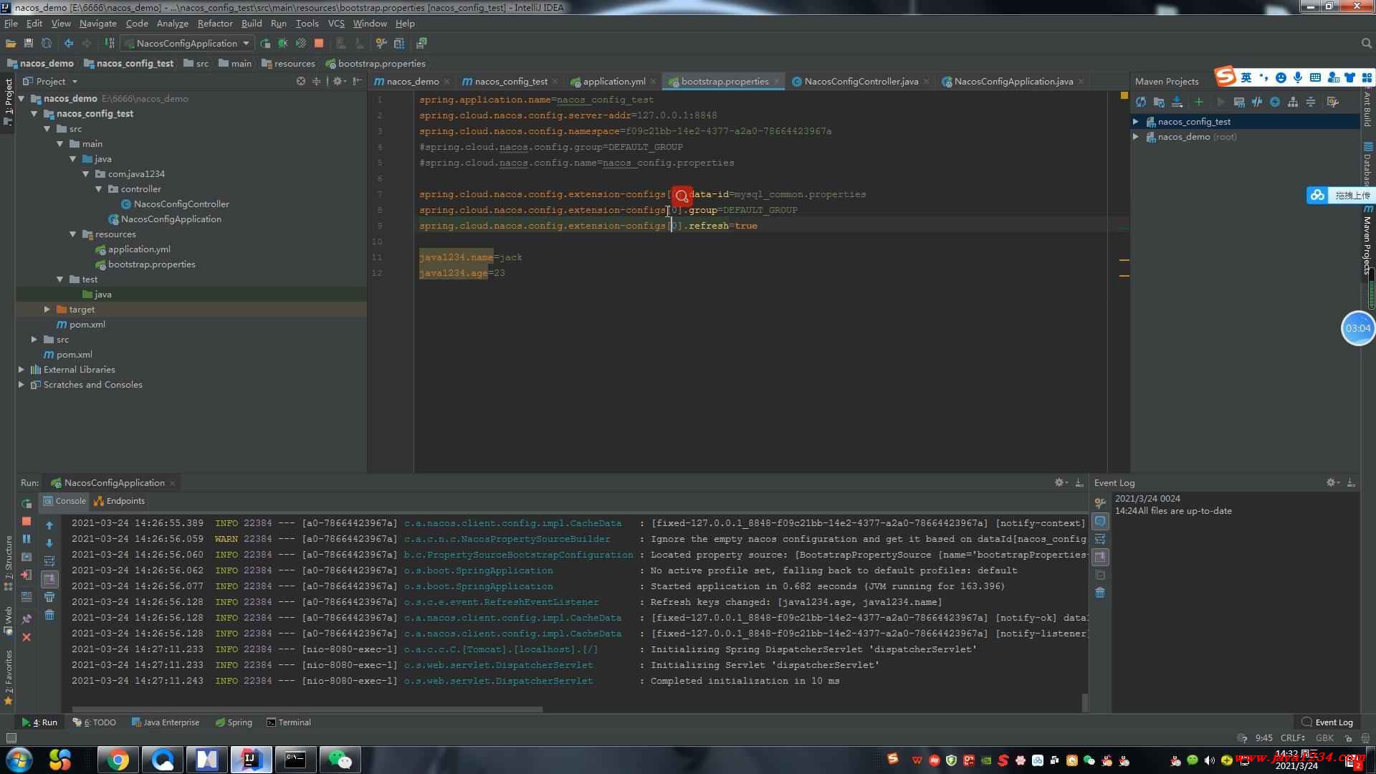Hide the Project tool window
This screenshot has width=1376, height=774.
(357, 82)
